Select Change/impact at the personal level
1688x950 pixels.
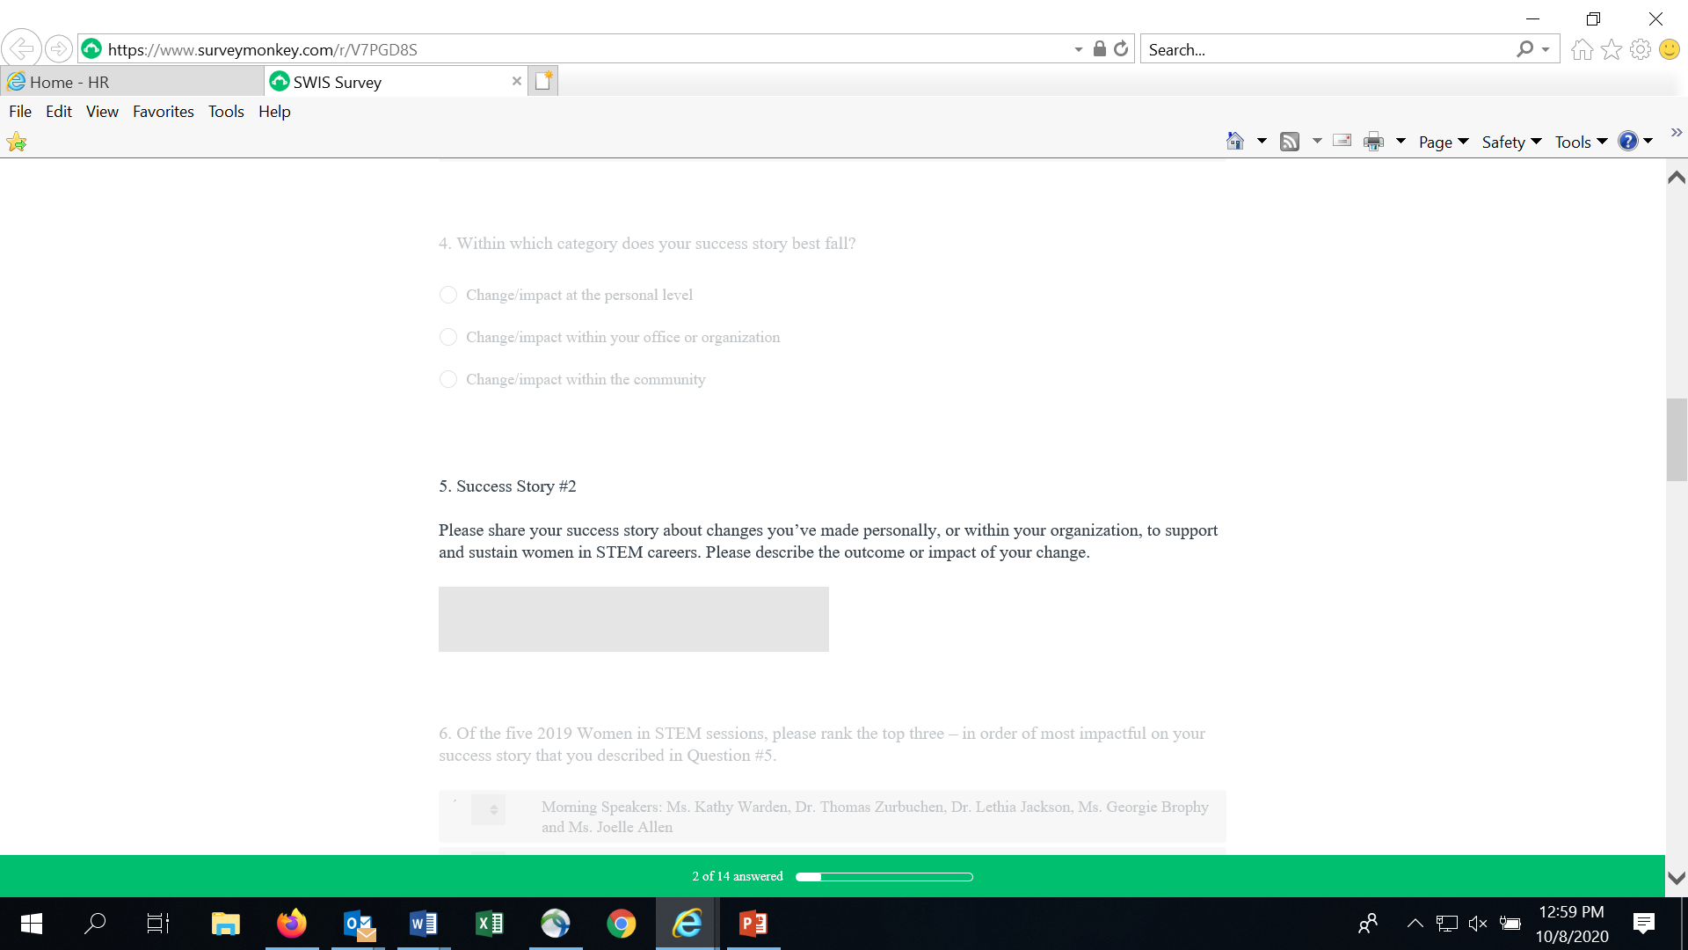[x=448, y=295]
